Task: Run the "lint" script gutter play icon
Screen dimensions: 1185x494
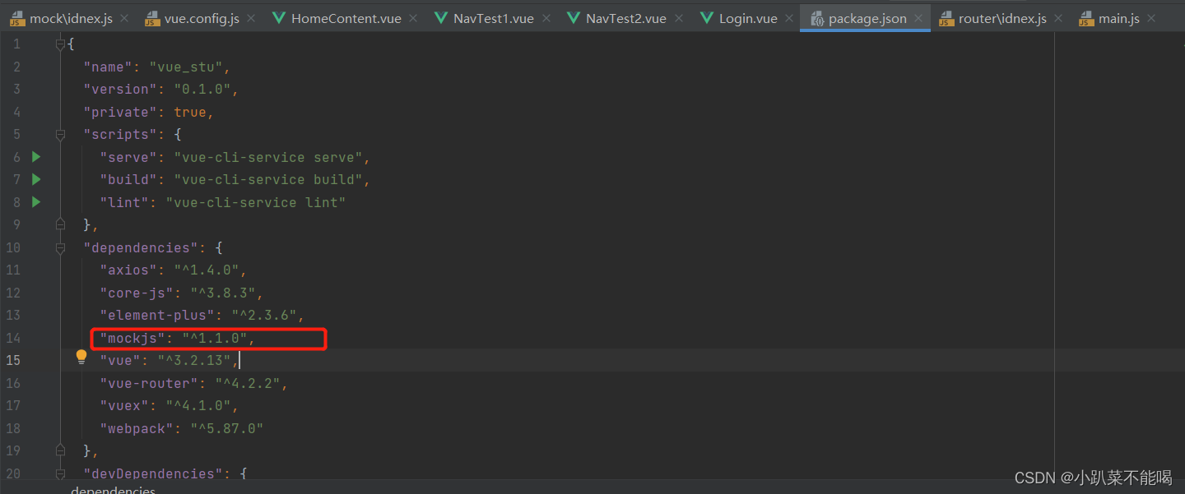Action: click(35, 201)
